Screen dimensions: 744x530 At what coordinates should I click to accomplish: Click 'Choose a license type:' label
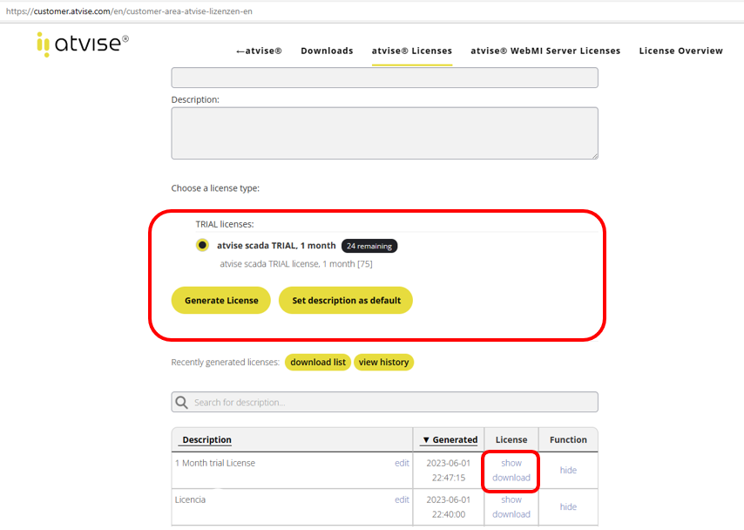pyautogui.click(x=215, y=188)
